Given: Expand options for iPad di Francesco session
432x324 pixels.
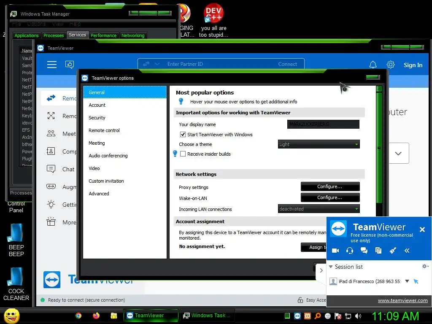Looking at the screenshot, I should 407,281.
